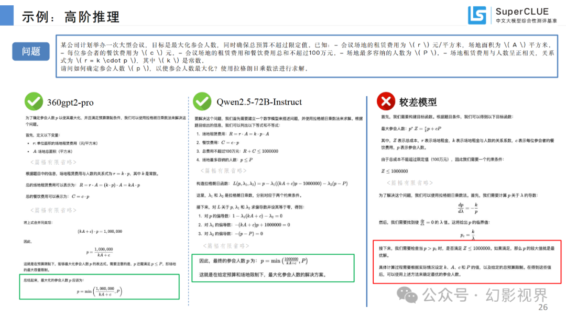Click item 4. 场地最多容纳的人数 p ≤ P
Image resolution: width=566 pixels, height=318 pixels.
coord(224,160)
